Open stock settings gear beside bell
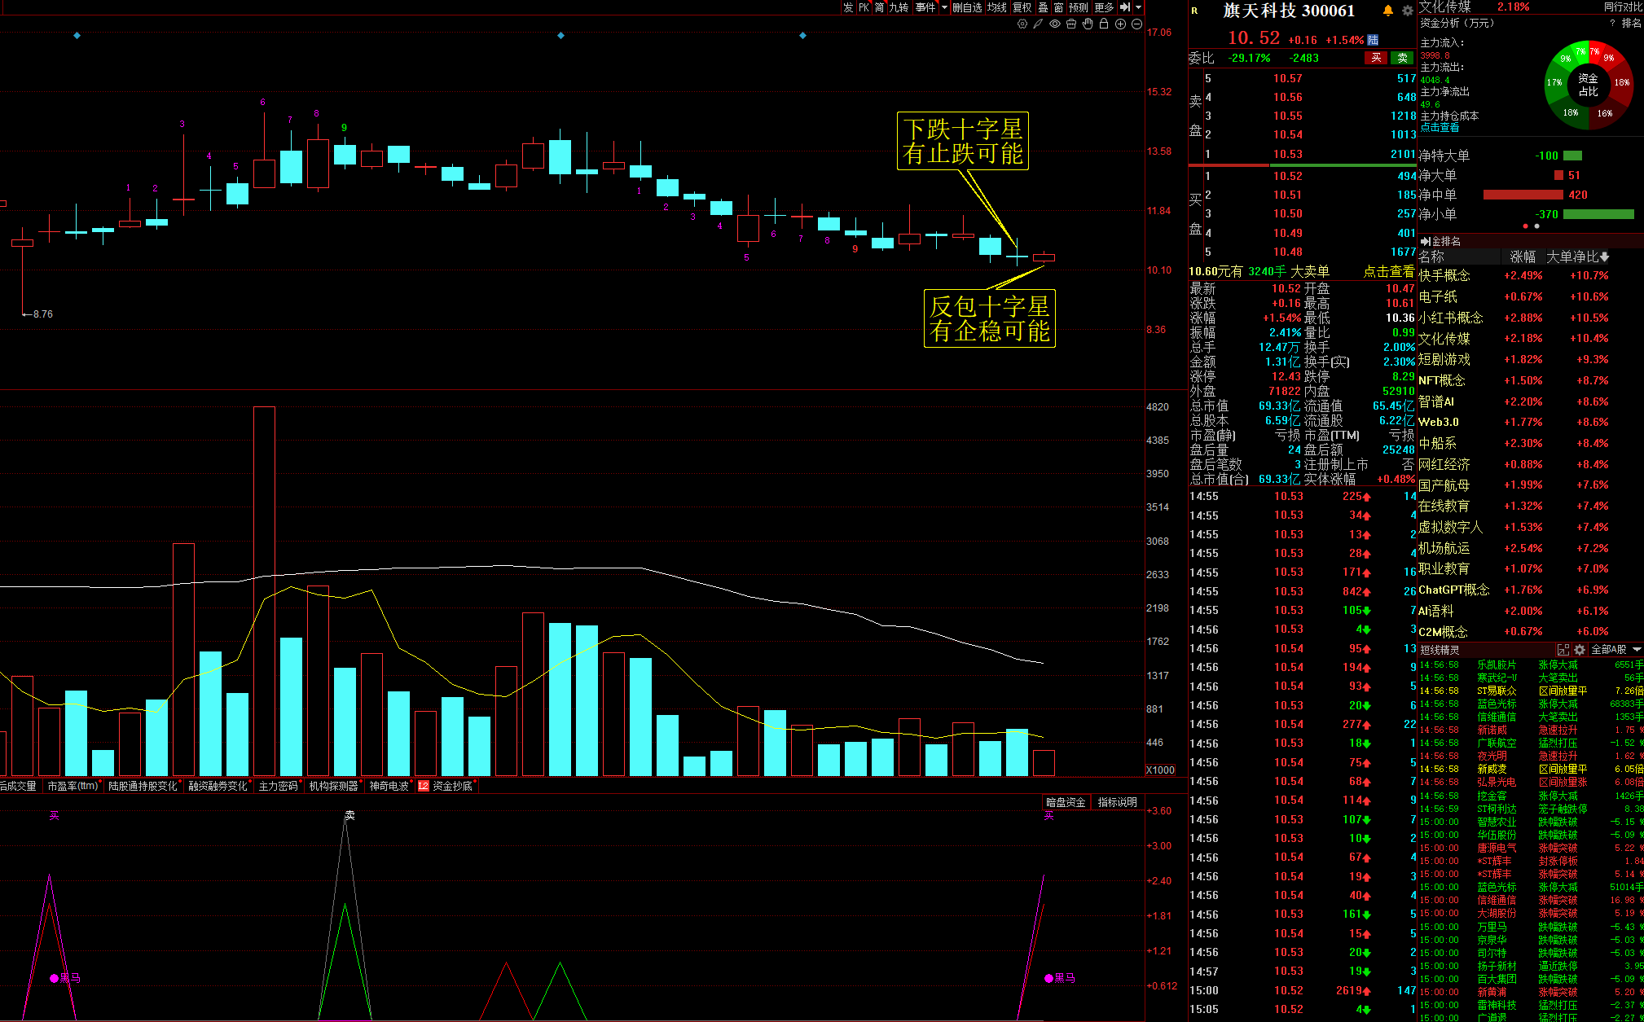 pos(1407,11)
